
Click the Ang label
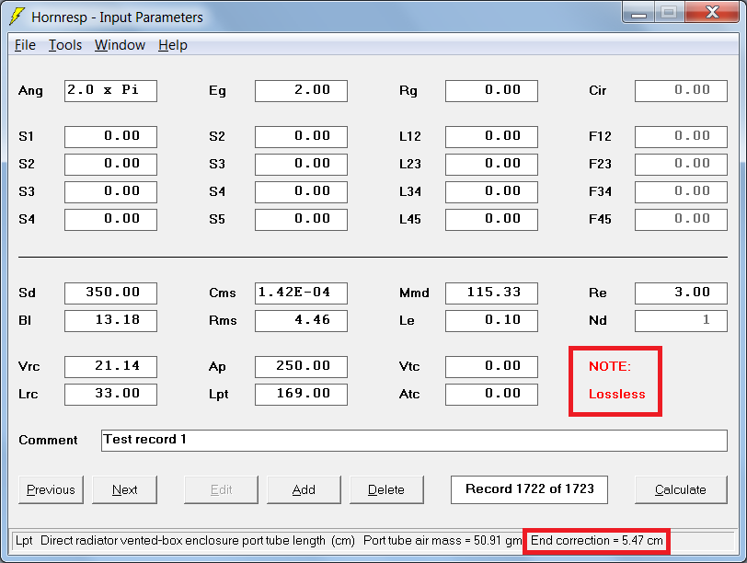[x=30, y=91]
